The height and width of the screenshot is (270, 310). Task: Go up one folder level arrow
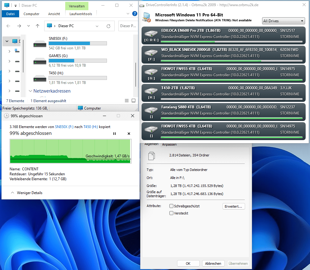tap(38, 26)
